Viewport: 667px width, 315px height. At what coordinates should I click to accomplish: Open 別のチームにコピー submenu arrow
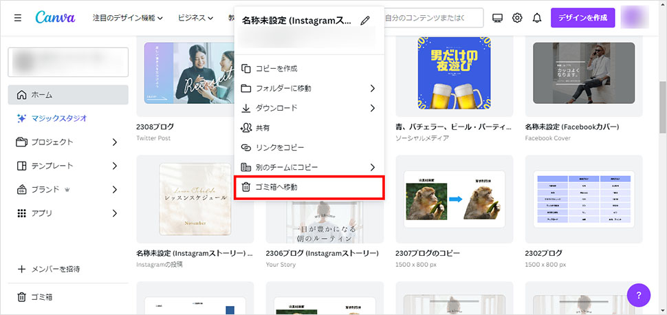click(373, 167)
